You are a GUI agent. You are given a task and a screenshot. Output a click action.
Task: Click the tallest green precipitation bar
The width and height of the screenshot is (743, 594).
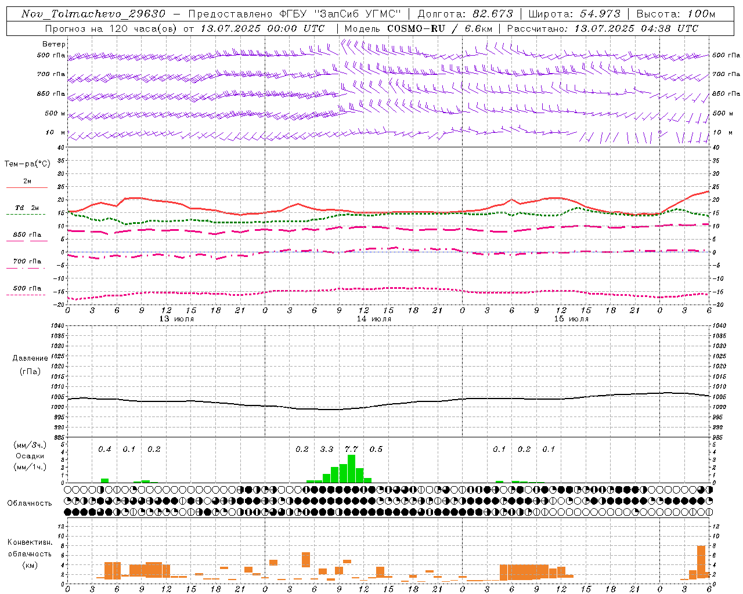click(351, 469)
